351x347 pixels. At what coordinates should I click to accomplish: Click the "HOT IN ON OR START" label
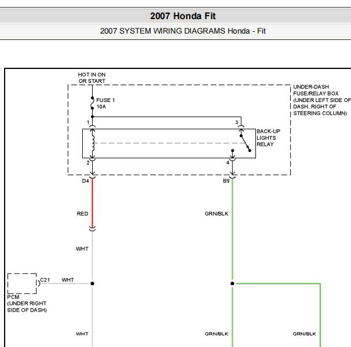pos(92,78)
